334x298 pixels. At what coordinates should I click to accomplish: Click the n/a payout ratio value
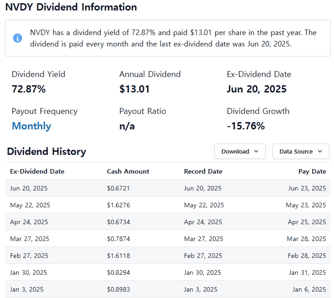127,126
